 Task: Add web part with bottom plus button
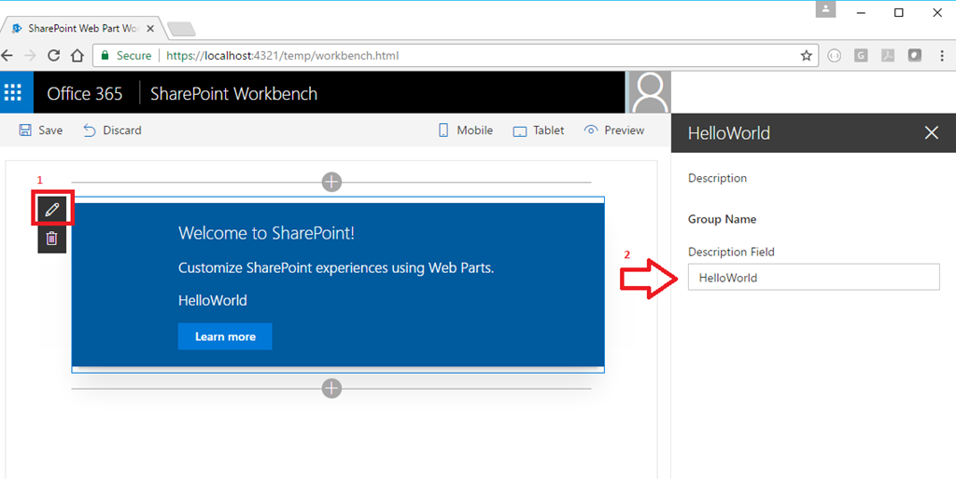pos(331,389)
